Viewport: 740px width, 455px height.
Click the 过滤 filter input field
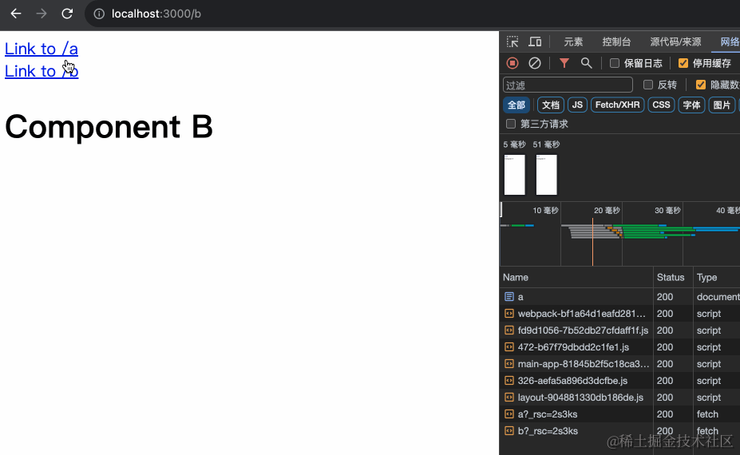[x=568, y=85]
